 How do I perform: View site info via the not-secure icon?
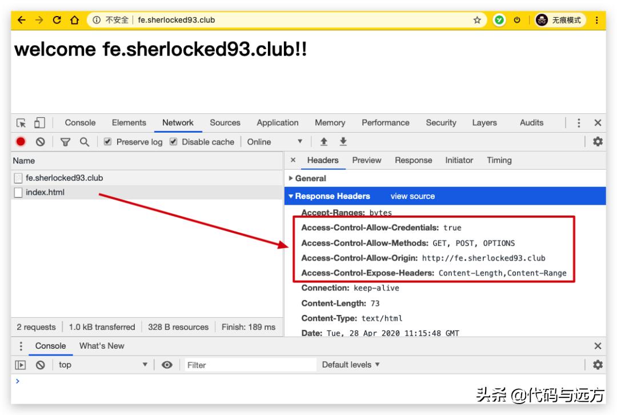click(x=97, y=20)
